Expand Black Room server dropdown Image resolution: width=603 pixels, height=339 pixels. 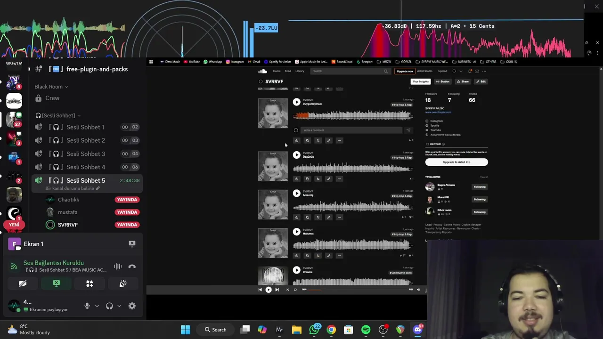point(51,87)
